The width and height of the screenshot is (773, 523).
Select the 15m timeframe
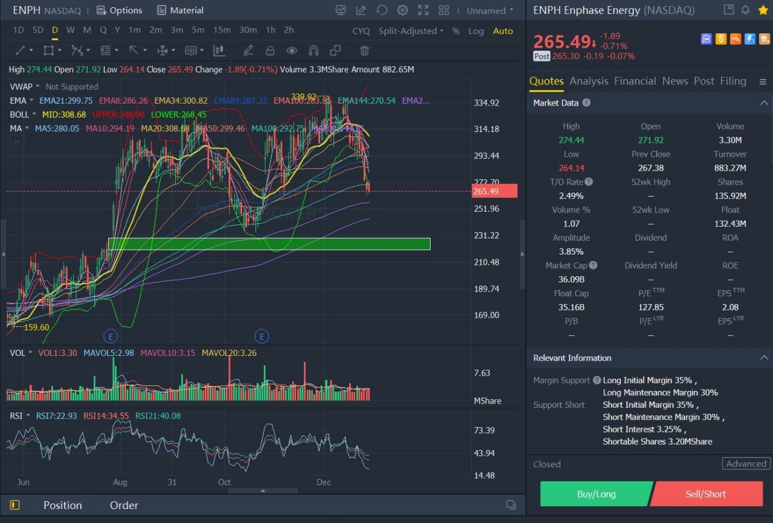222,30
